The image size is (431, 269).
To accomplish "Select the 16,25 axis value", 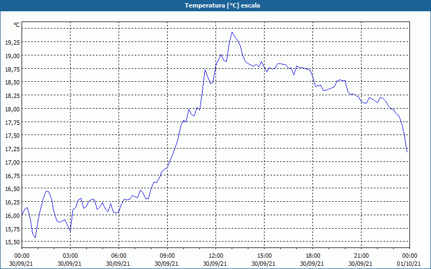I will click(x=12, y=202).
